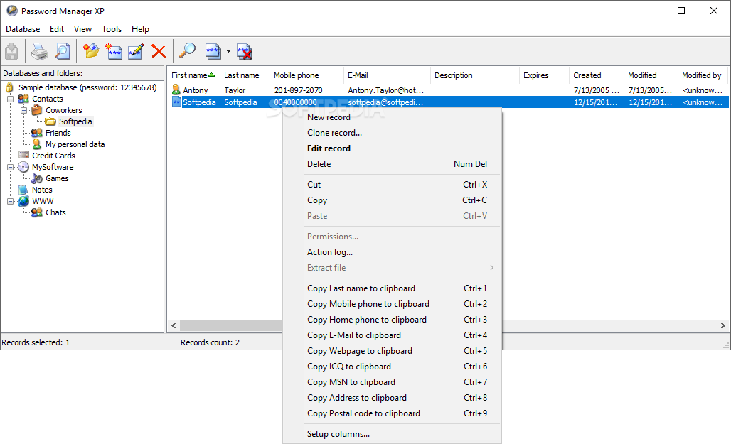Click the copy to clipboard toolbar icon
The width and height of the screenshot is (731, 444).
coord(213,51)
